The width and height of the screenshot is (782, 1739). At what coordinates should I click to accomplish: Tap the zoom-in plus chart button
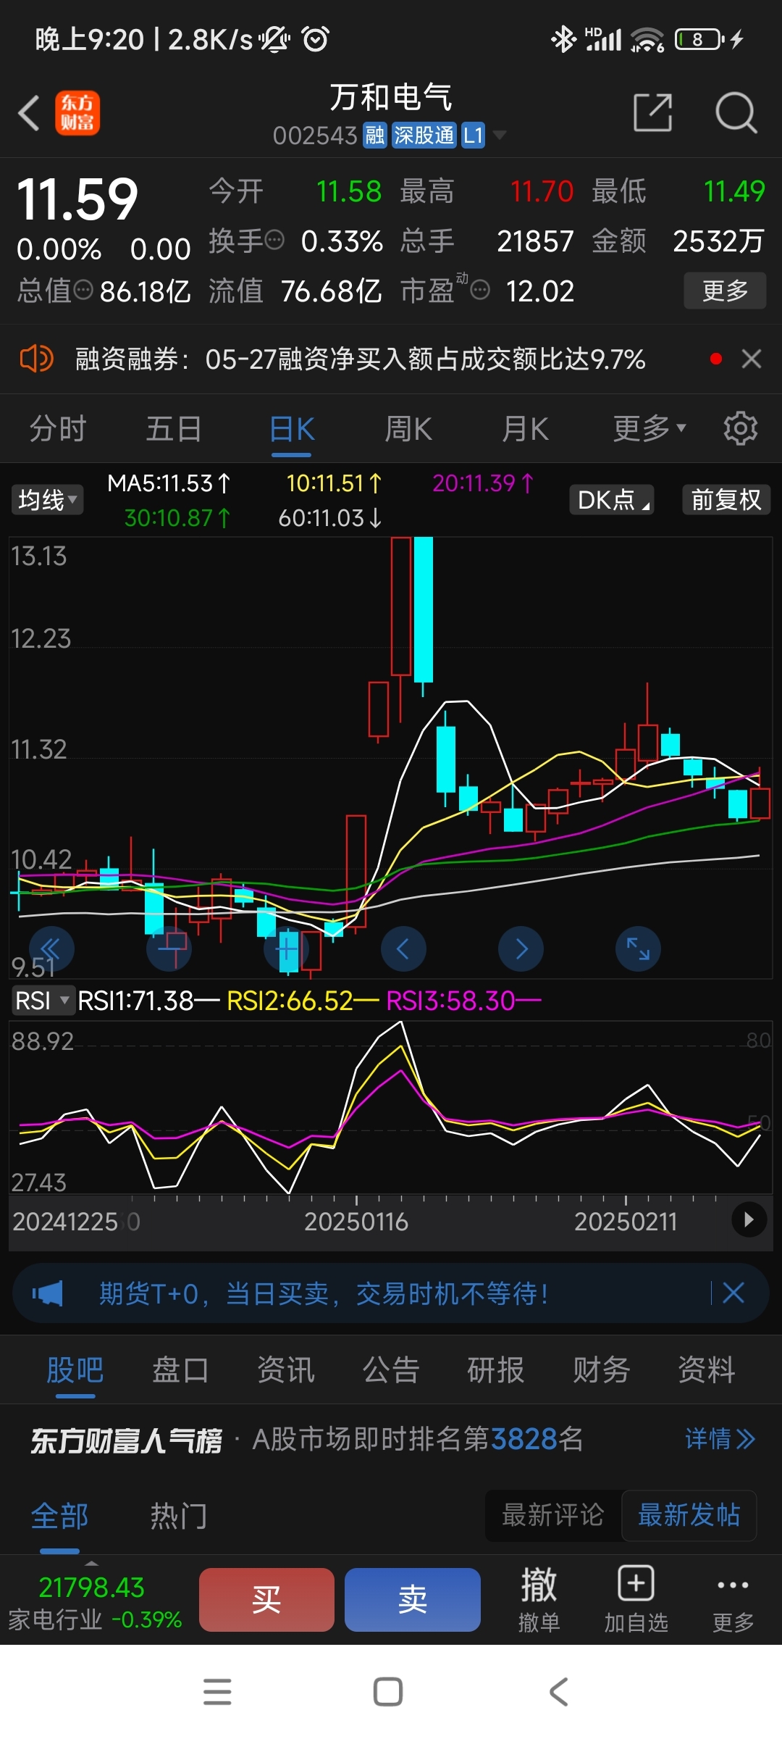(x=287, y=949)
